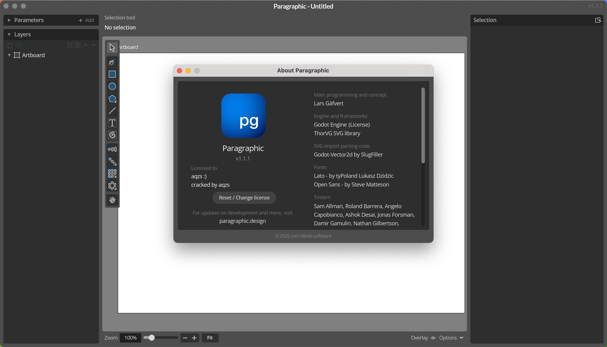607x347 pixels.
Task: Select the Text tool
Action: click(112, 123)
